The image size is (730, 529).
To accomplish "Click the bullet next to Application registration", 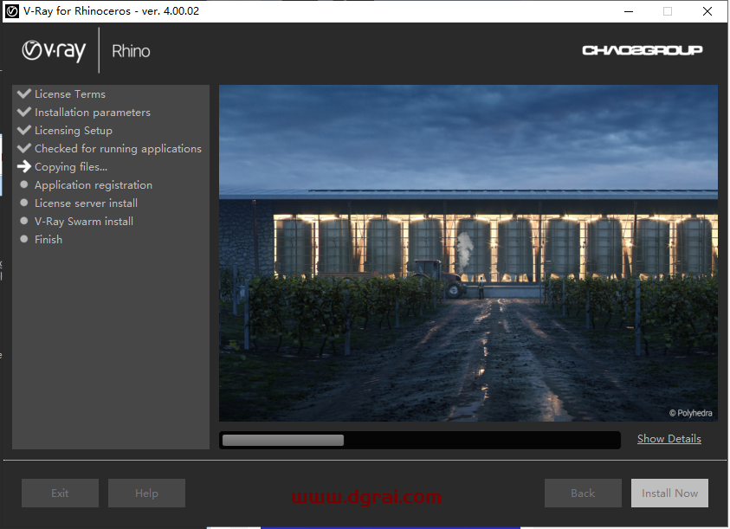I will [x=24, y=184].
